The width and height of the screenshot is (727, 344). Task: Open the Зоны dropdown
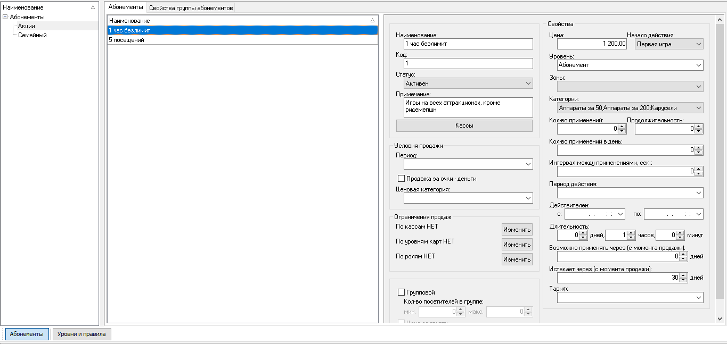click(x=630, y=86)
